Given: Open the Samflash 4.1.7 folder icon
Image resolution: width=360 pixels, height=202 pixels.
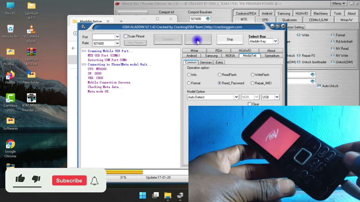Looking at the screenshot, I should tap(31, 11).
